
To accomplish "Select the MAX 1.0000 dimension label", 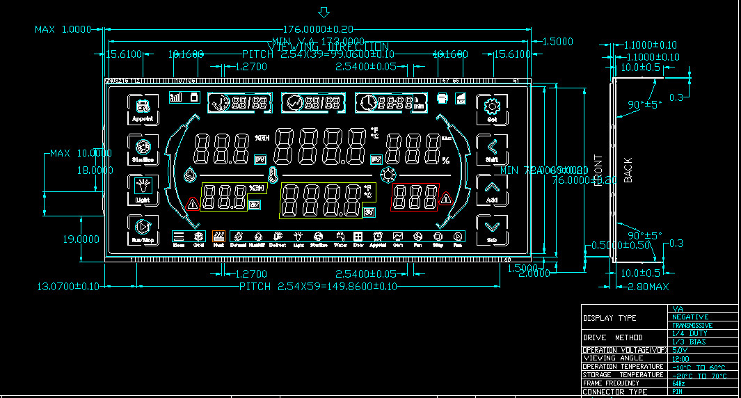I will 63,29.
